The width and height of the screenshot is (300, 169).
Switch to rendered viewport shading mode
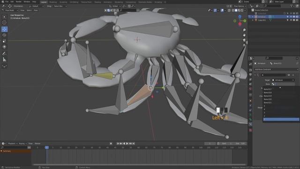coord(242,10)
